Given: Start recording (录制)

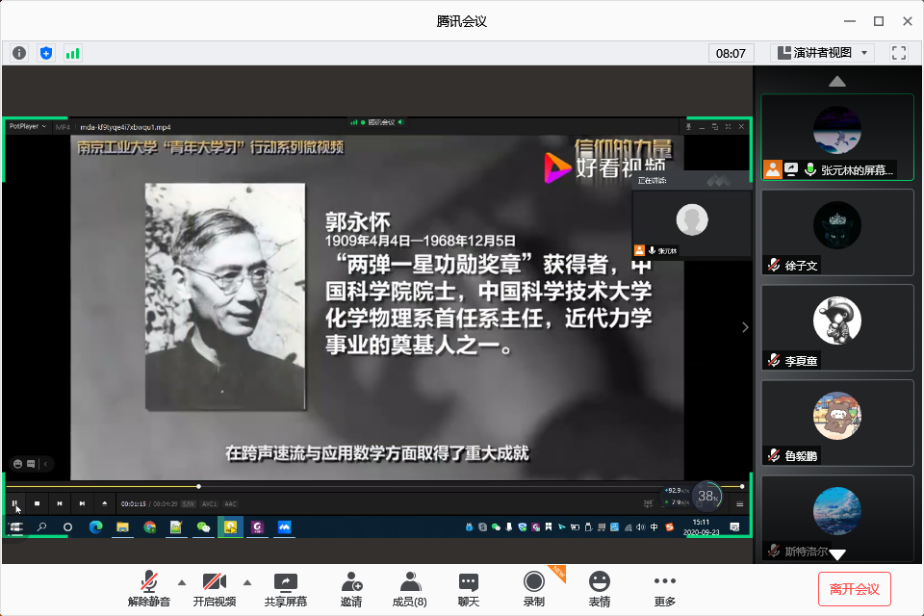Looking at the screenshot, I should point(534,588).
